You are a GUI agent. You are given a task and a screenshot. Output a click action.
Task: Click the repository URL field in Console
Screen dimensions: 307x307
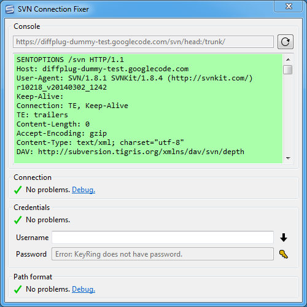point(143,42)
